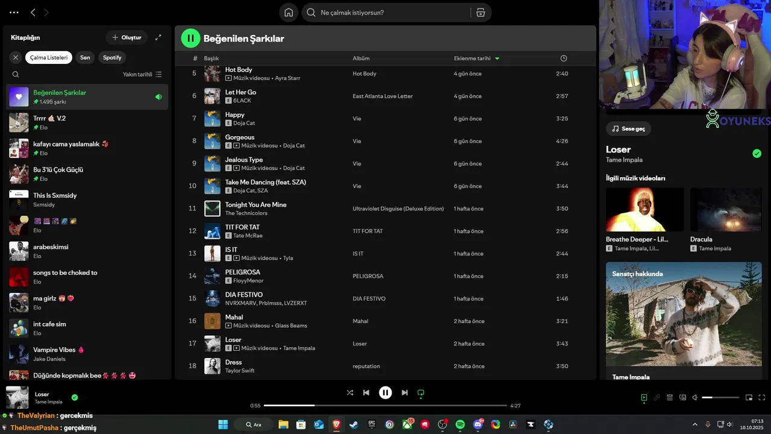Select the Sen filter chip
Screen dimensions: 771x434
point(85,57)
